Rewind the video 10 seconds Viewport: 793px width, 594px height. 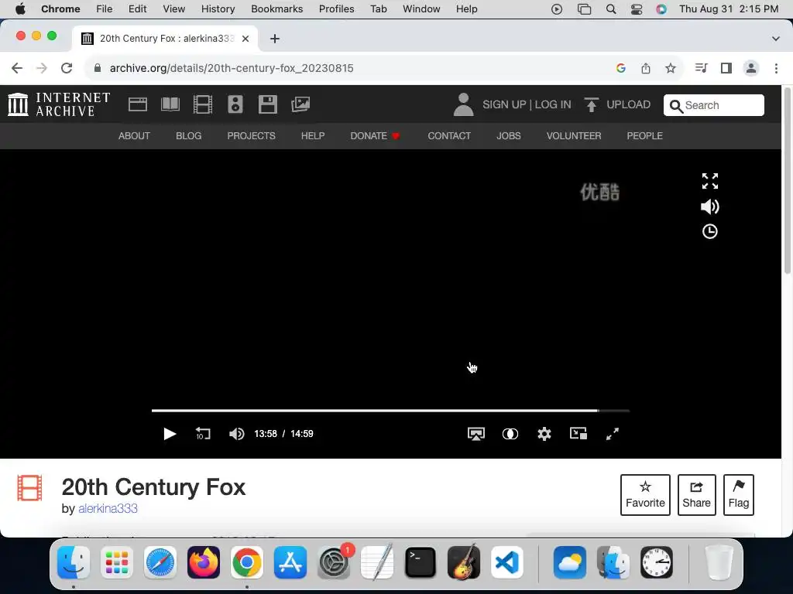pyautogui.click(x=203, y=434)
